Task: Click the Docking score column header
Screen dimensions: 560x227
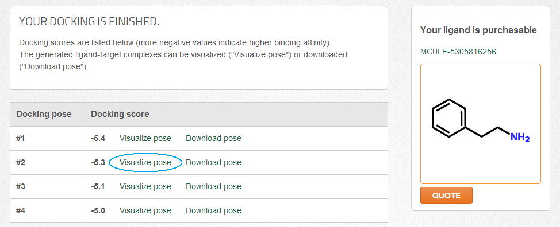Action: (x=120, y=114)
